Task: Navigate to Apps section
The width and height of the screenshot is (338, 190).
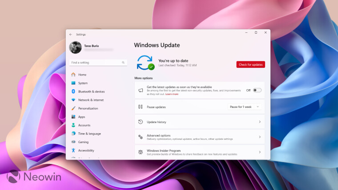Action: [x=82, y=117]
